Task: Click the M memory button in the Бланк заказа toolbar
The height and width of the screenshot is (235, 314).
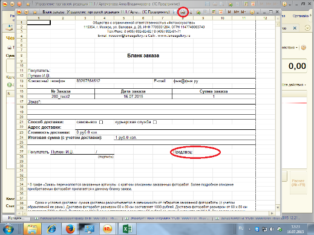Action: (x=229, y=12)
